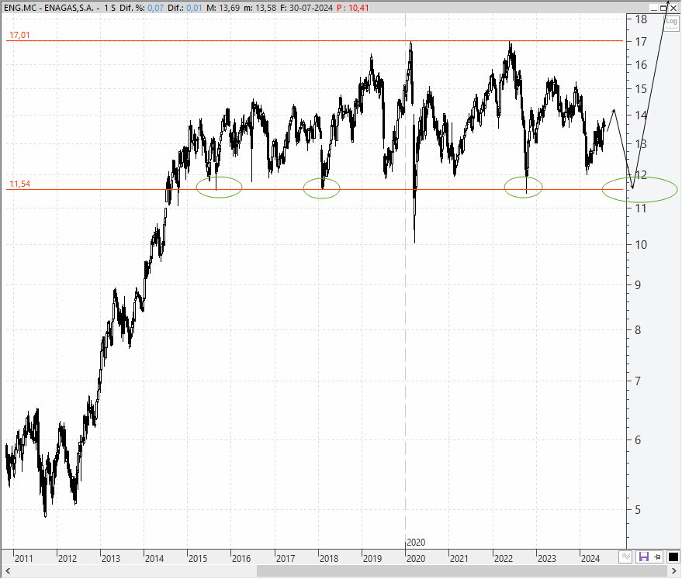Click the 2019 label on the time axis
The width and height of the screenshot is (682, 579).
point(372,559)
